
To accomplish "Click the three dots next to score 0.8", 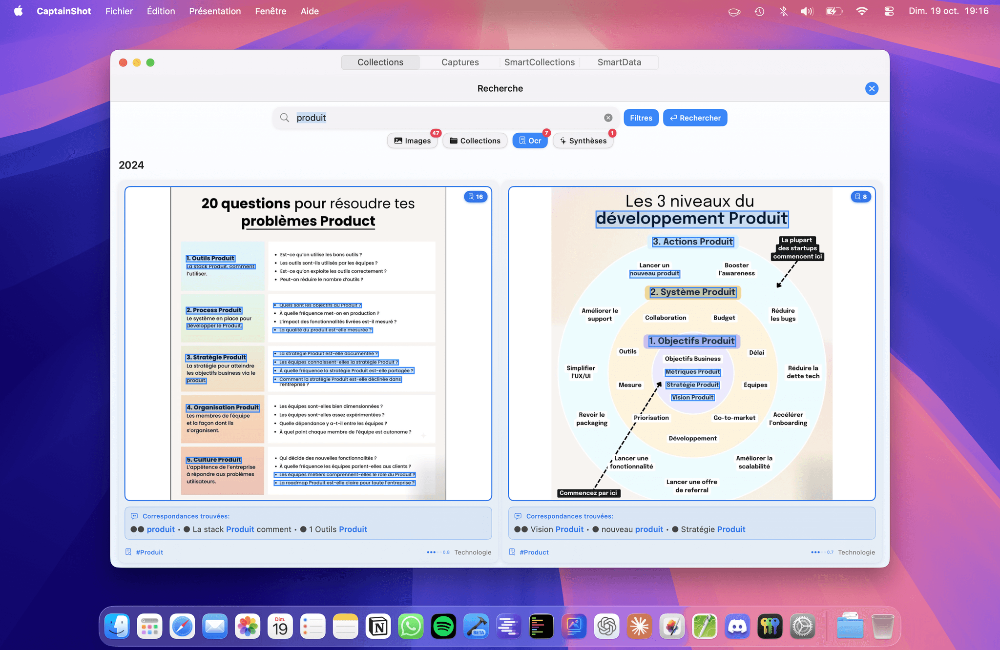I will point(431,552).
